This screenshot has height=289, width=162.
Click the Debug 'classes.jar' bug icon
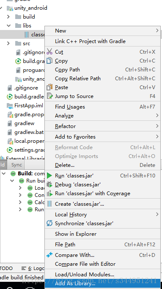pos(49,185)
